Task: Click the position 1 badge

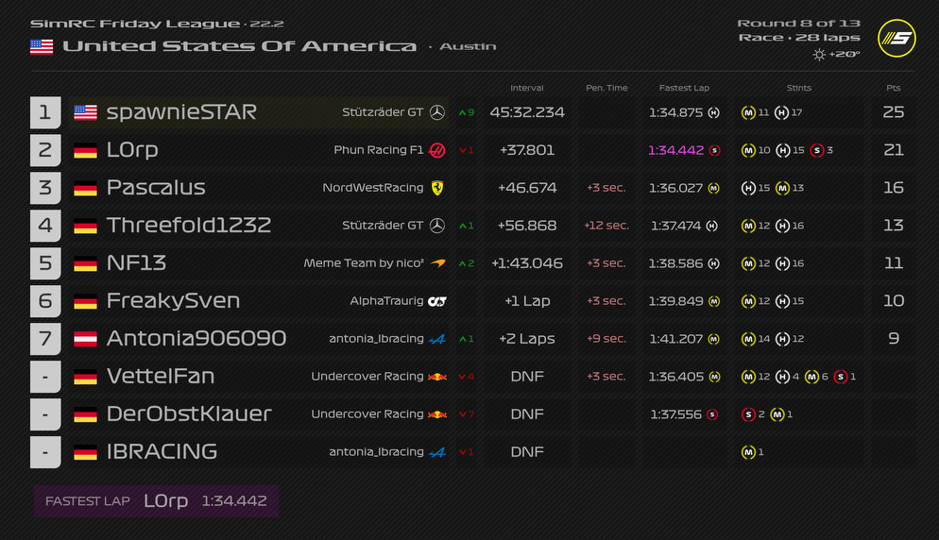Action: (x=45, y=112)
